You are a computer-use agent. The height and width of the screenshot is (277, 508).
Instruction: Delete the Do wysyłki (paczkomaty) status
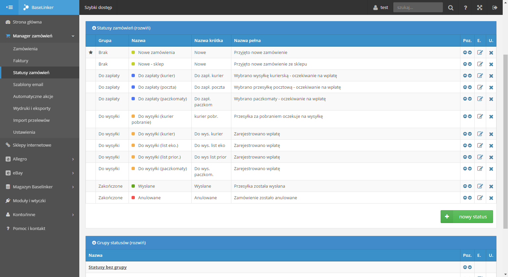[491, 169]
